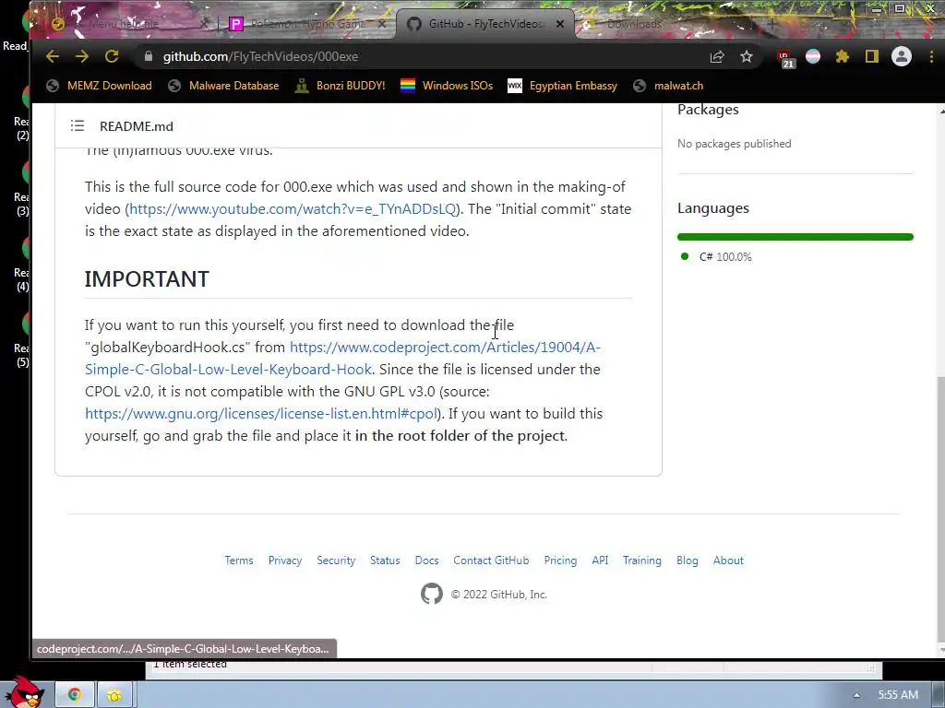The image size is (945, 708).
Task: Open the Training footer link
Action: click(642, 560)
